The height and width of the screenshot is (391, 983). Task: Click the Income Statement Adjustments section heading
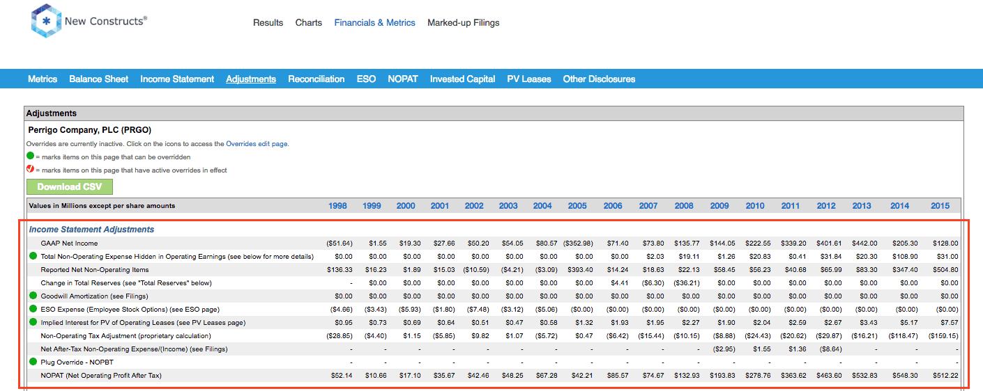coord(92,230)
